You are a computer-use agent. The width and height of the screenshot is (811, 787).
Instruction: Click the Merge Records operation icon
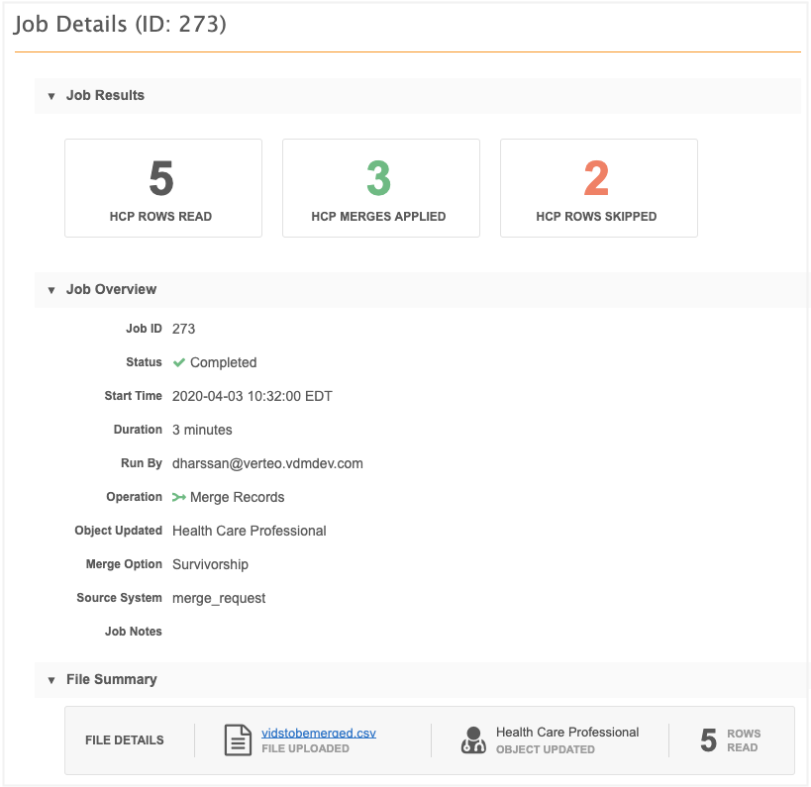tap(179, 497)
